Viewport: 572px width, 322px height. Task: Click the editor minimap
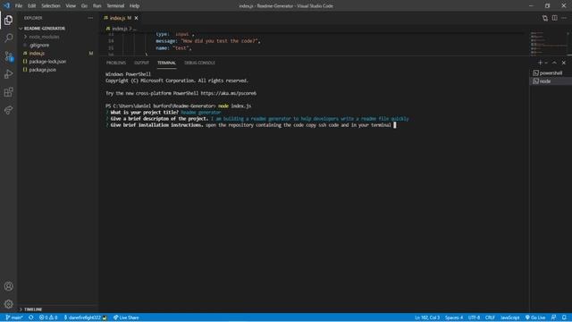550,43
